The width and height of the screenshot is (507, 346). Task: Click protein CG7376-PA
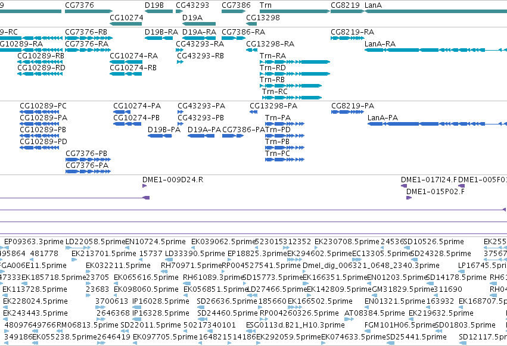click(87, 166)
